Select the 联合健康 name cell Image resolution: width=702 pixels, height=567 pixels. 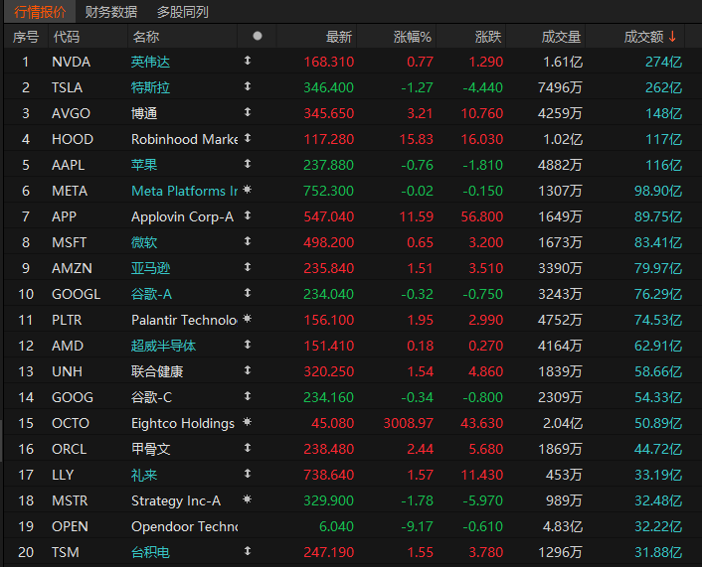[x=157, y=371]
